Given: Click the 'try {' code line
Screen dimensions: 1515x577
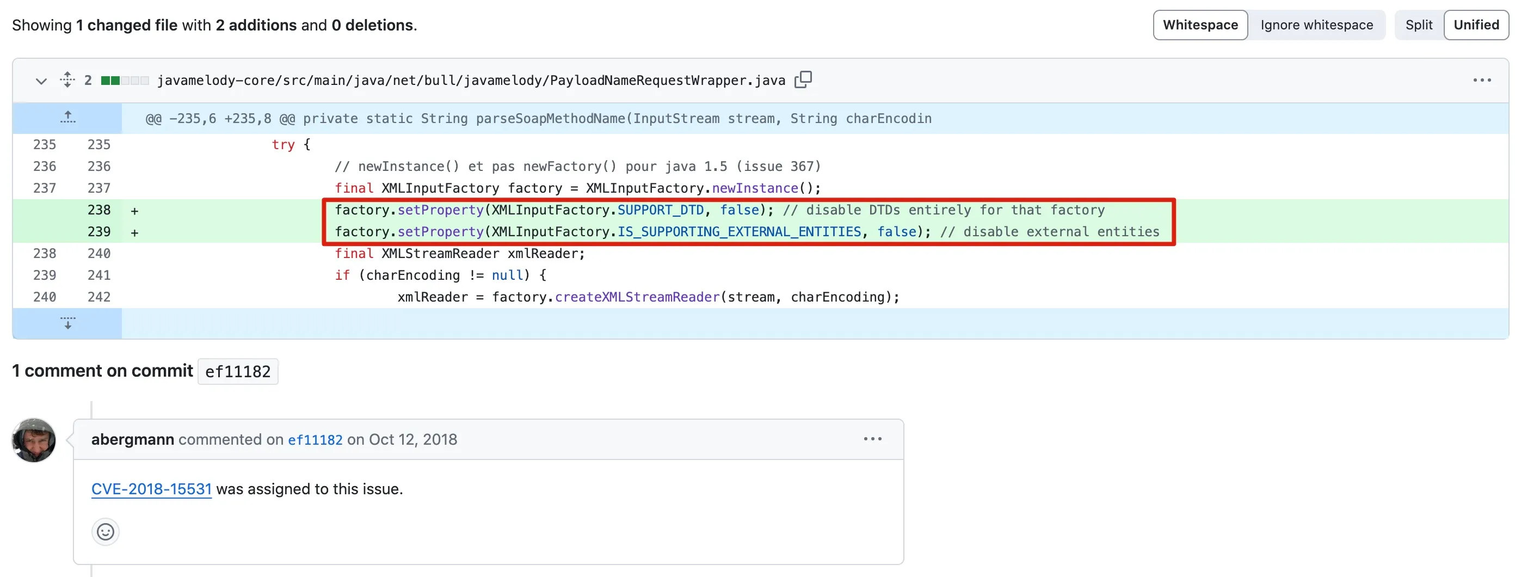Looking at the screenshot, I should click(291, 145).
